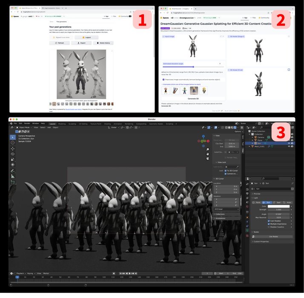304x298 pixels.
Task: Select the Measure tool in Blender toolbar
Action: [x=13, y=176]
